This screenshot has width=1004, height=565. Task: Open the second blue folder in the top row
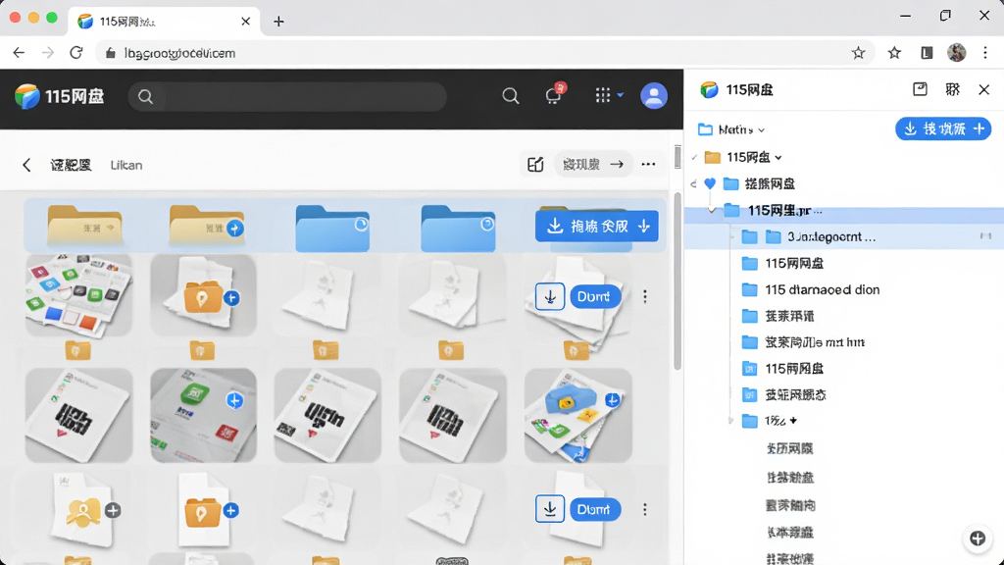coord(458,228)
